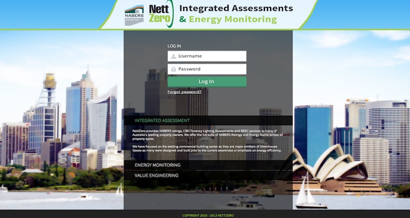Open the Forgot password link
Image resolution: width=410 pixels, height=218 pixels.
(184, 92)
